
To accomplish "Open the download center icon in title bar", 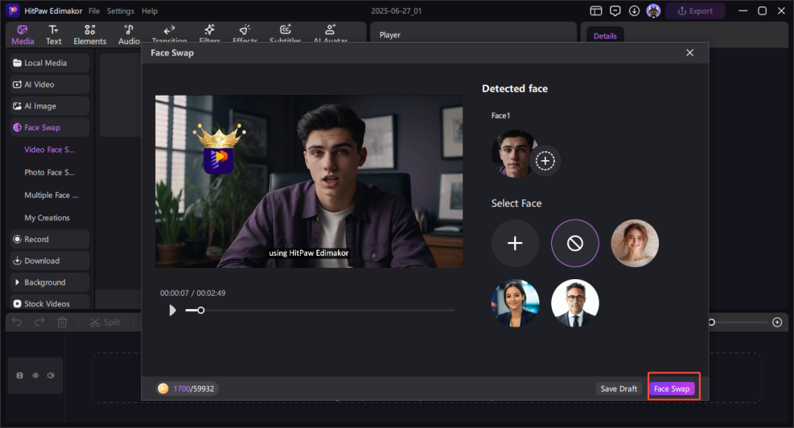I will tap(634, 10).
